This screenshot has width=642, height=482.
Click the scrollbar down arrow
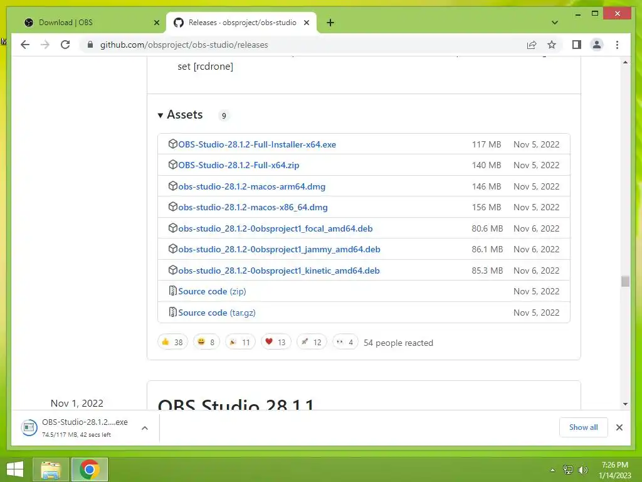pyautogui.click(x=625, y=404)
